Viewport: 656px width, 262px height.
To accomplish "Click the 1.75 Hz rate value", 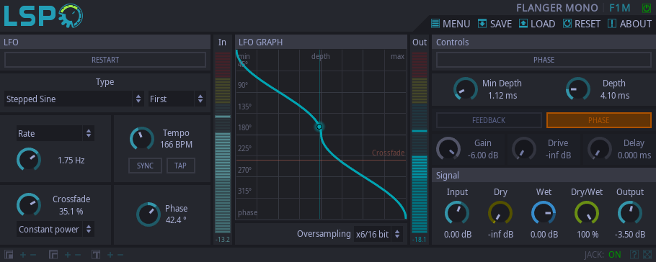I will (x=71, y=161).
